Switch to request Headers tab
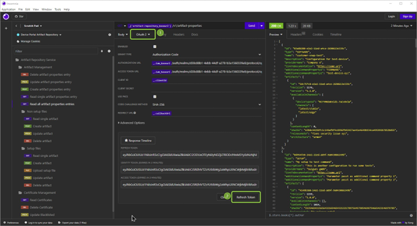The height and width of the screenshot is (226, 417). click(x=178, y=34)
